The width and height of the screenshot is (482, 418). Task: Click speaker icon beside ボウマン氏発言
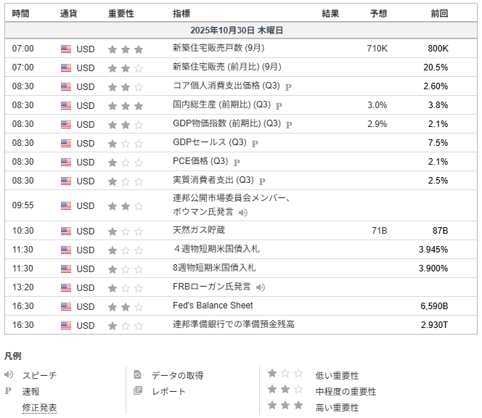click(x=243, y=213)
